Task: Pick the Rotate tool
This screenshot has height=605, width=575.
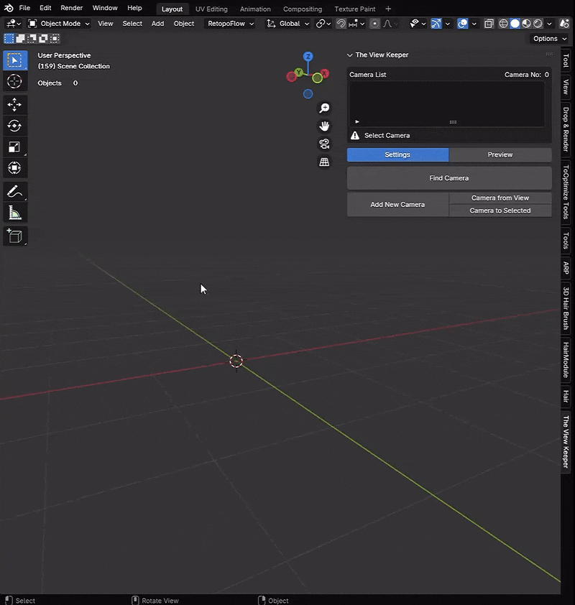Action: (x=15, y=126)
